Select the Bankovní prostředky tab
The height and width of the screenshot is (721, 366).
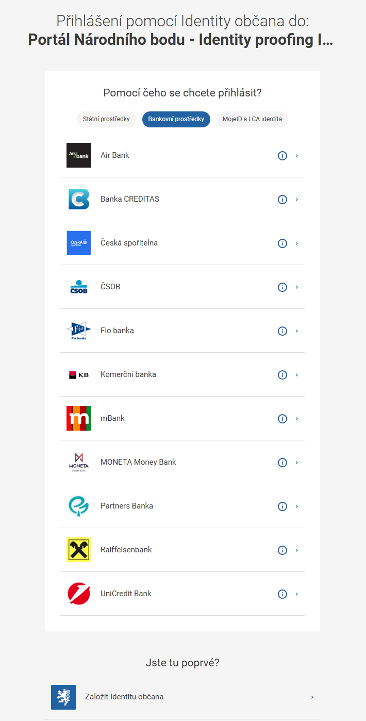click(176, 119)
